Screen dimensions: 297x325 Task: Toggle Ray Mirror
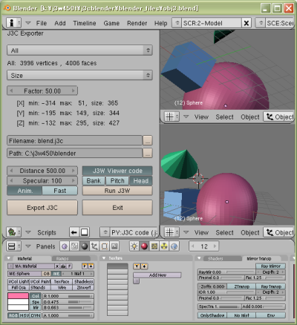(271, 266)
